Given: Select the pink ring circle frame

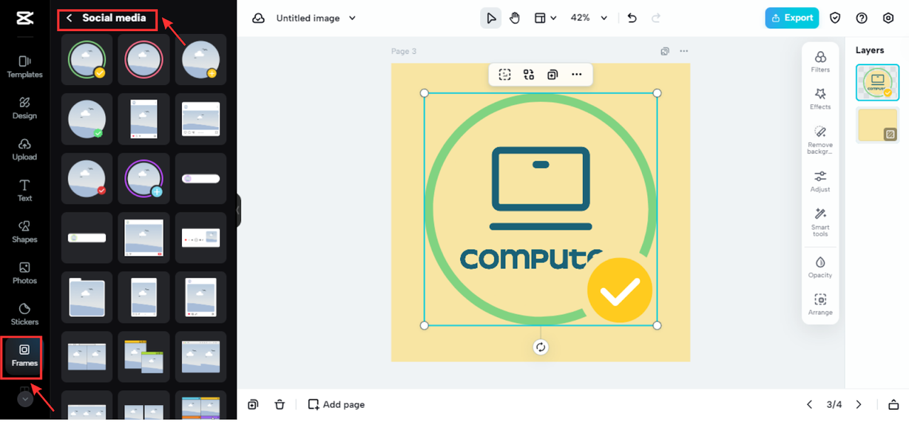Looking at the screenshot, I should [x=144, y=60].
